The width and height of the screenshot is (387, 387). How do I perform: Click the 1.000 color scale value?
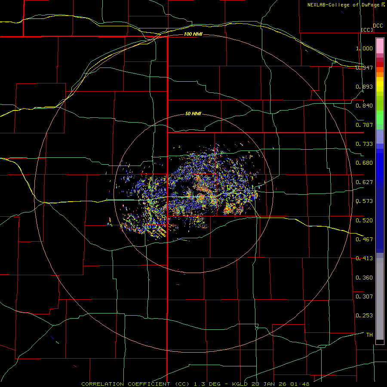[364, 48]
